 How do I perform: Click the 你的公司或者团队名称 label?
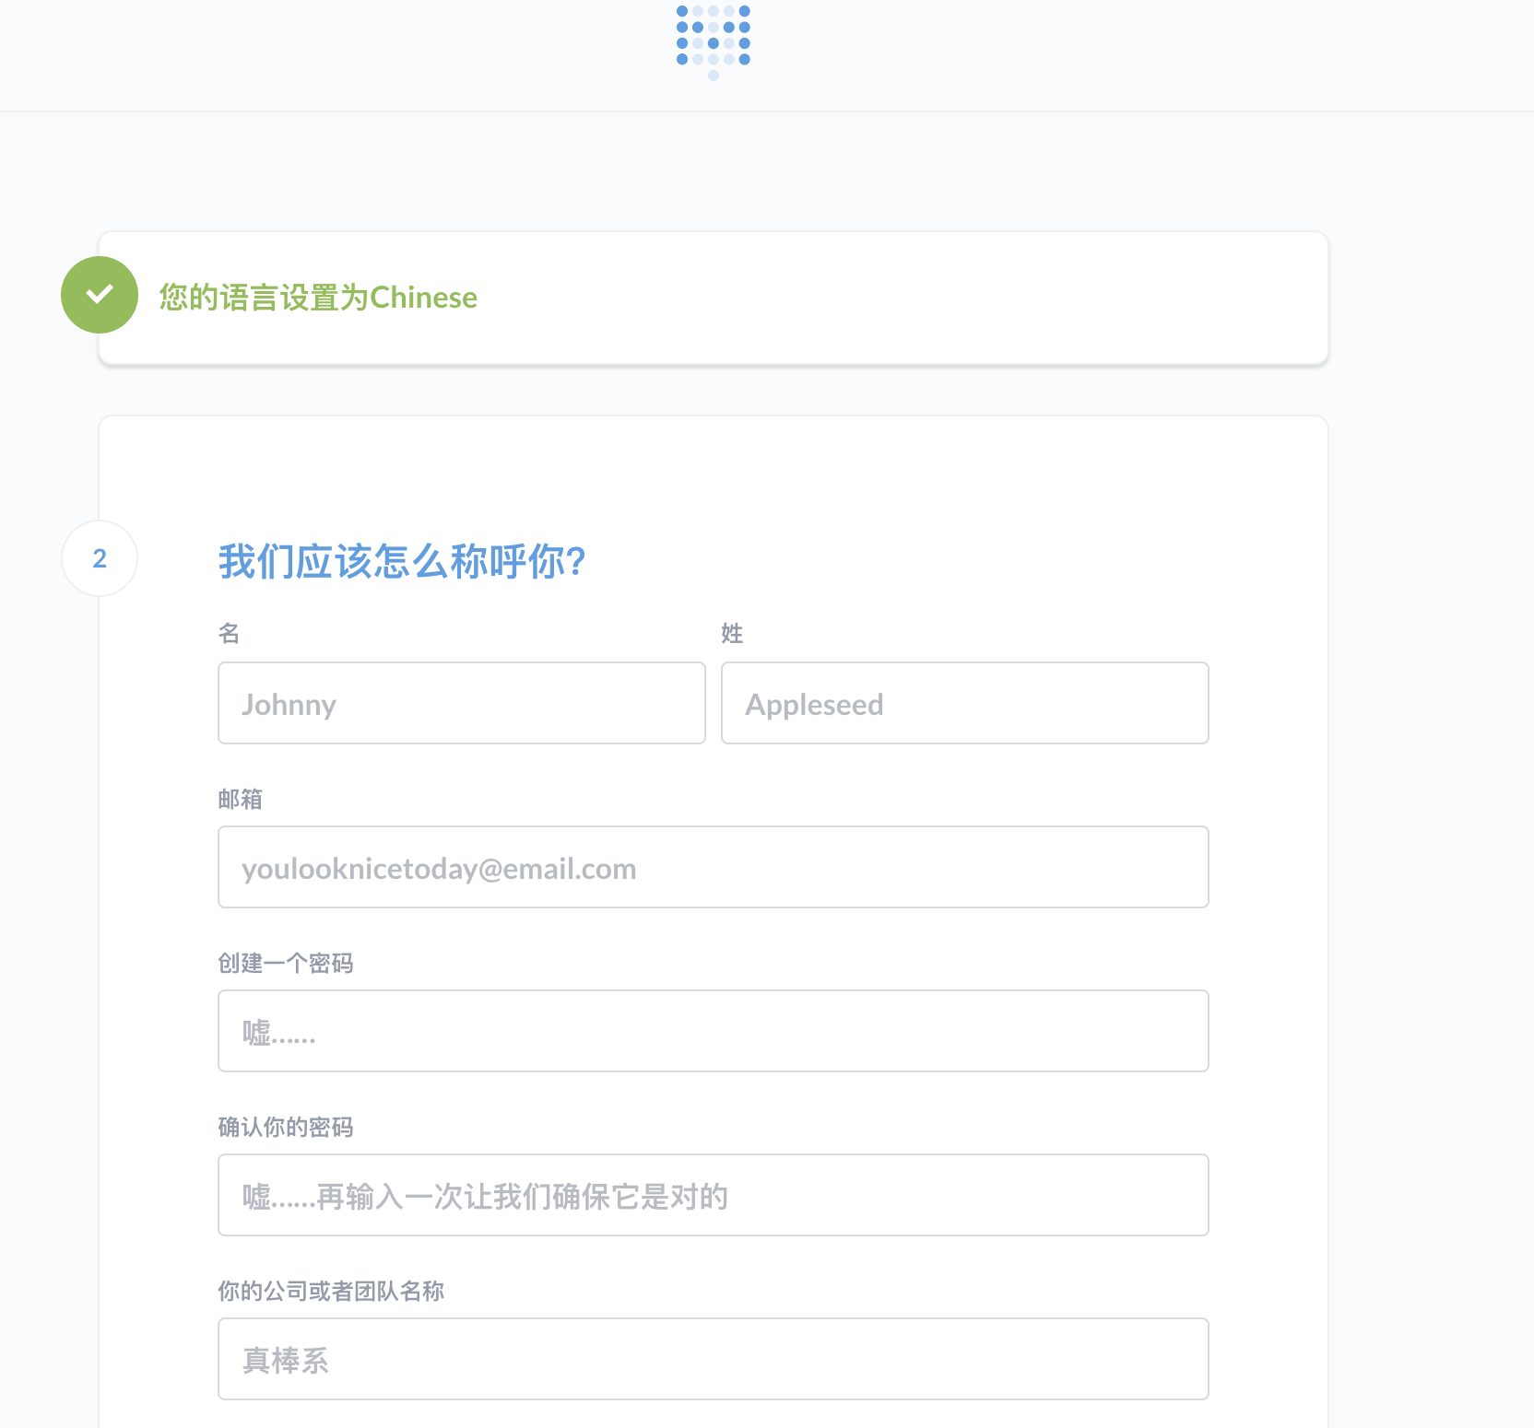point(330,1291)
